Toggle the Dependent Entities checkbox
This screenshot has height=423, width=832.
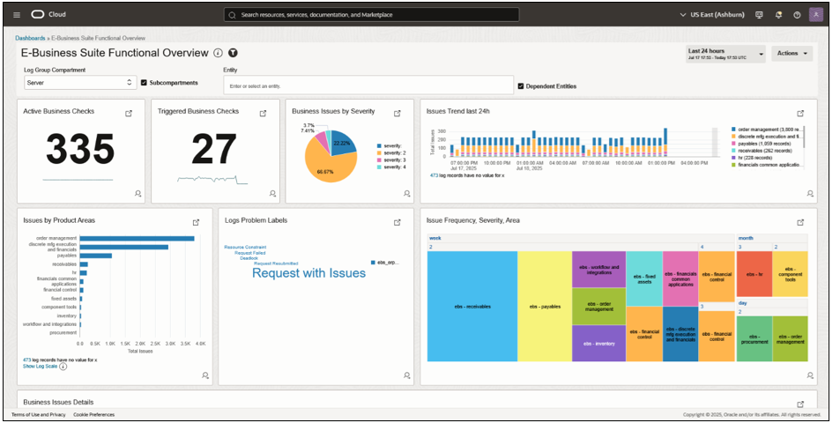coord(521,86)
